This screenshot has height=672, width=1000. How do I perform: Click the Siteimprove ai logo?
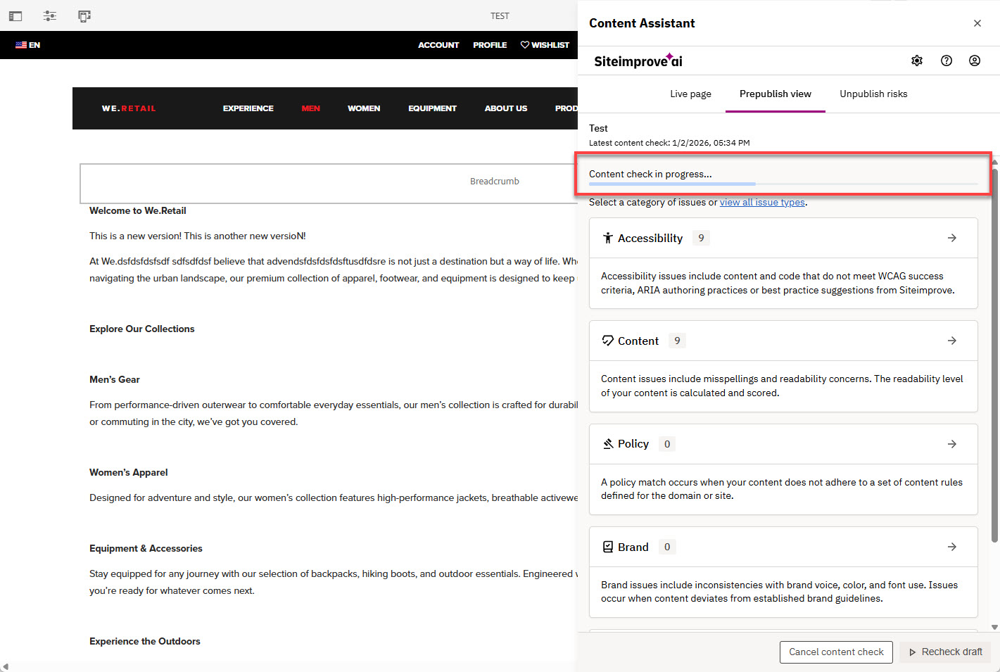click(638, 61)
